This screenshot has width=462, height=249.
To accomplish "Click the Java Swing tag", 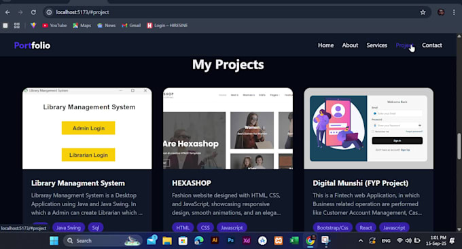I will pyautogui.click(x=69, y=227).
